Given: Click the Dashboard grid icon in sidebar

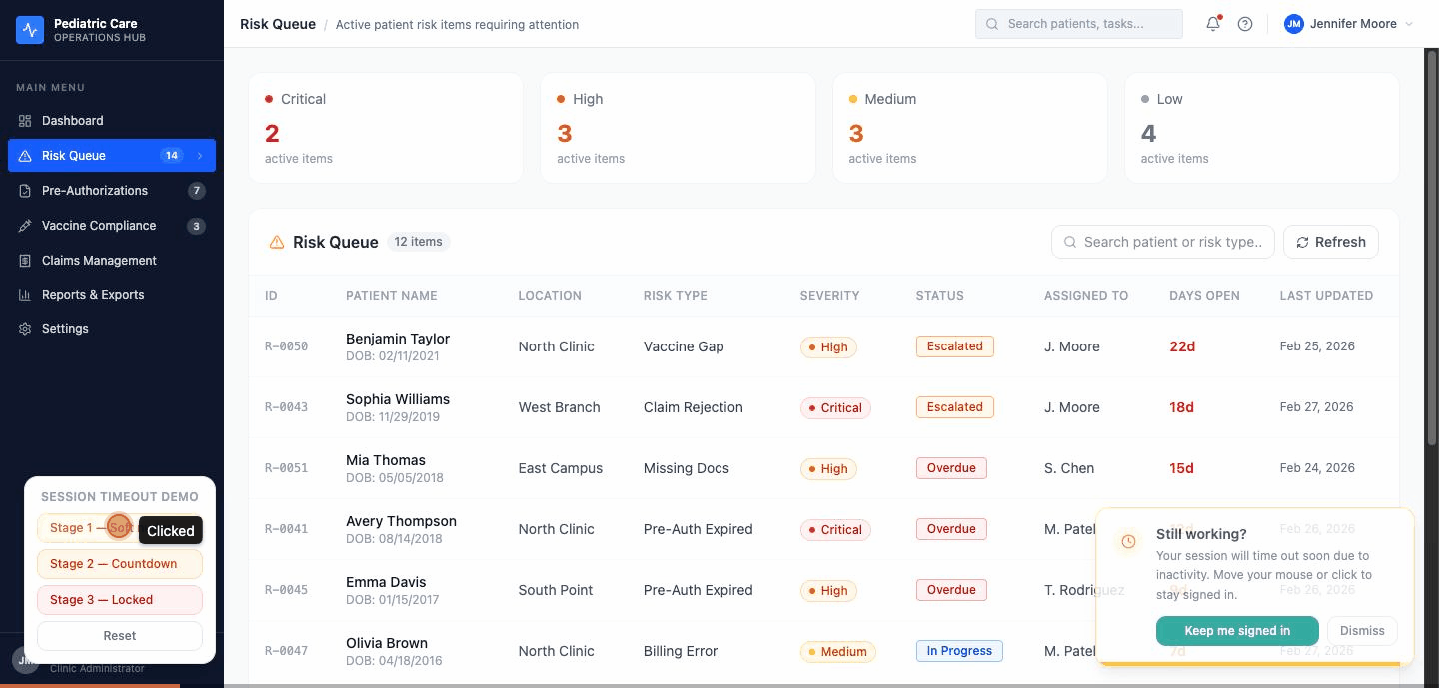Looking at the screenshot, I should point(25,121).
